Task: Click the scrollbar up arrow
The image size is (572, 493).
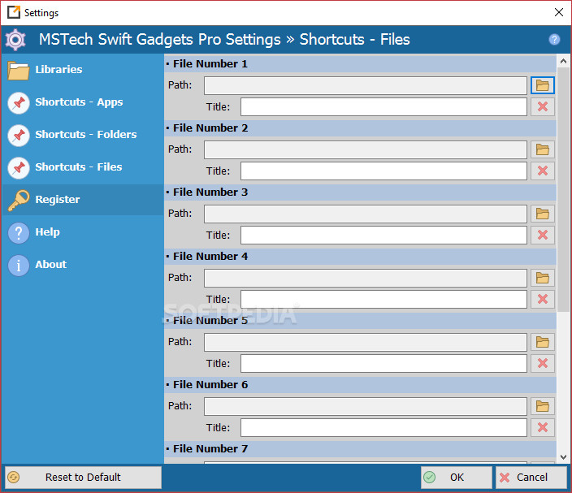Action: (x=563, y=61)
